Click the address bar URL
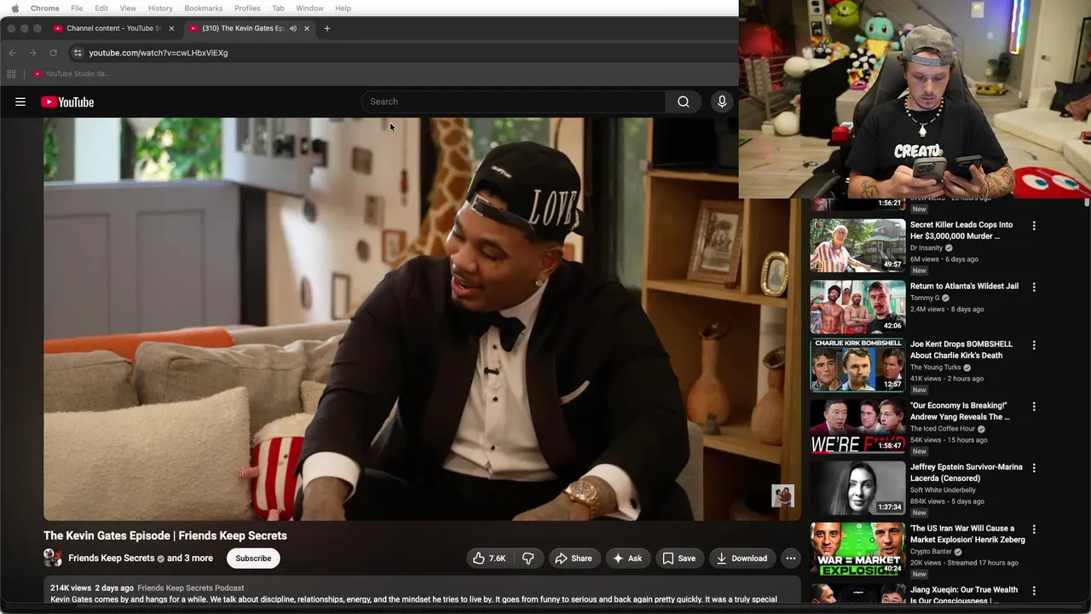This screenshot has height=614, width=1091. (x=159, y=53)
